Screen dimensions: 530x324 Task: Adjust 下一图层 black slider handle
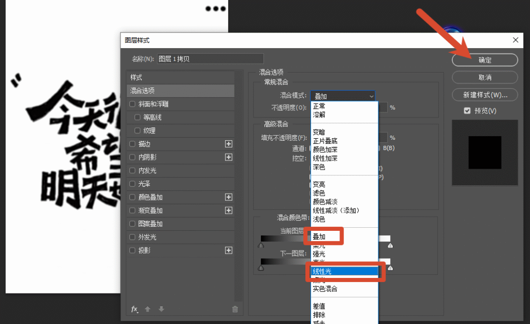pos(261,268)
